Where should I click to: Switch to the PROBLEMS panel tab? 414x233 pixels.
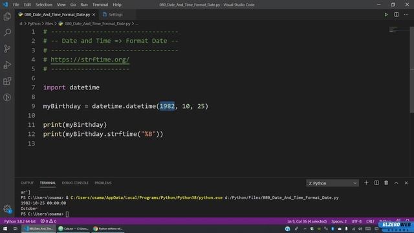coord(103,183)
